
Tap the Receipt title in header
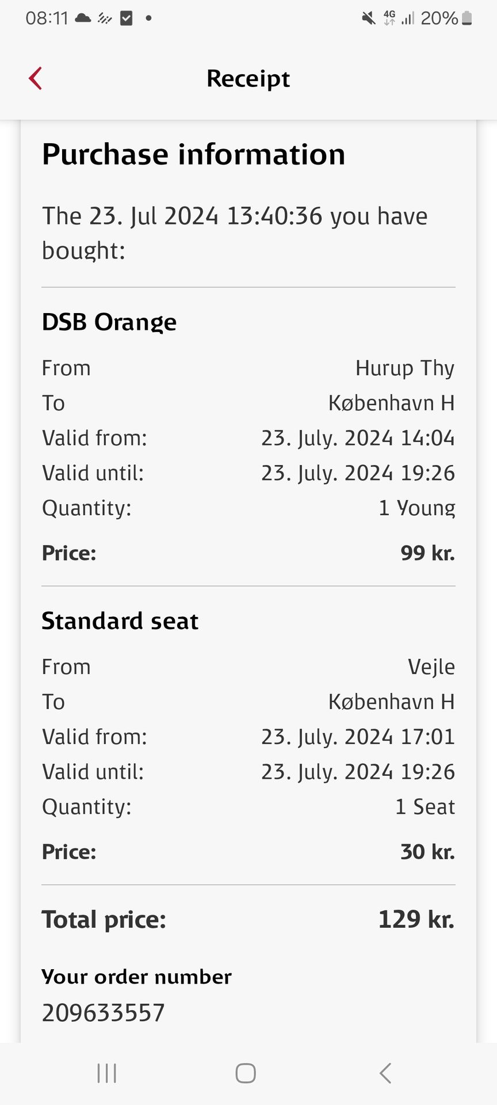point(248,78)
